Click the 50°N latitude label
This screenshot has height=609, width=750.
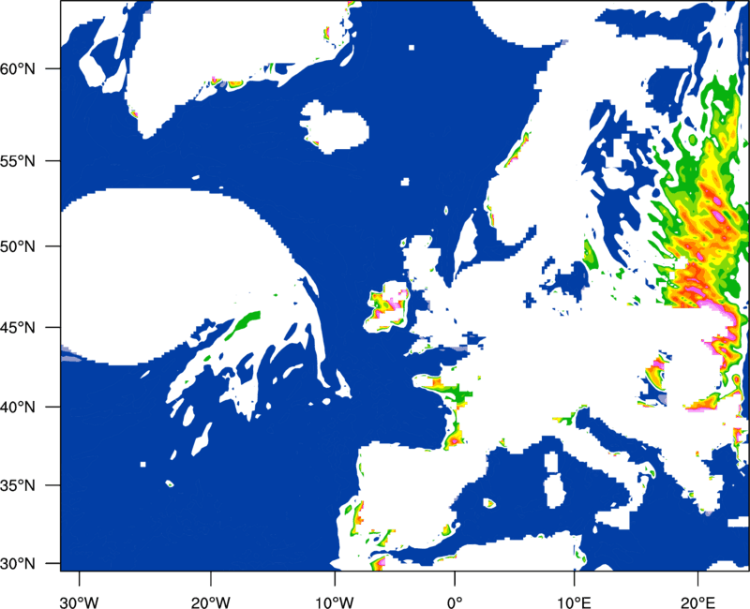[18, 246]
